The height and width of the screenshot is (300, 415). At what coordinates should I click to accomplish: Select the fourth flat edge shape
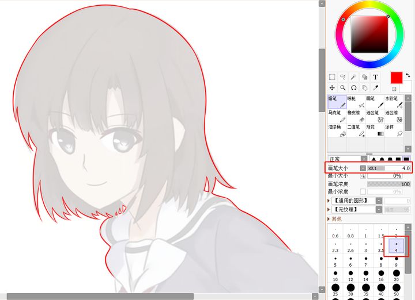pos(398,159)
